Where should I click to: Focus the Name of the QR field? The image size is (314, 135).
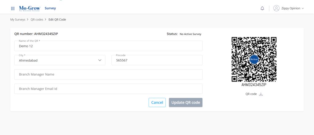pos(108,46)
